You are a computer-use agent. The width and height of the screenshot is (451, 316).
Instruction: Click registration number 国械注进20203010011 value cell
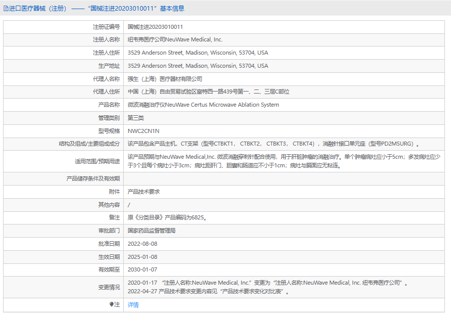(x=155, y=26)
